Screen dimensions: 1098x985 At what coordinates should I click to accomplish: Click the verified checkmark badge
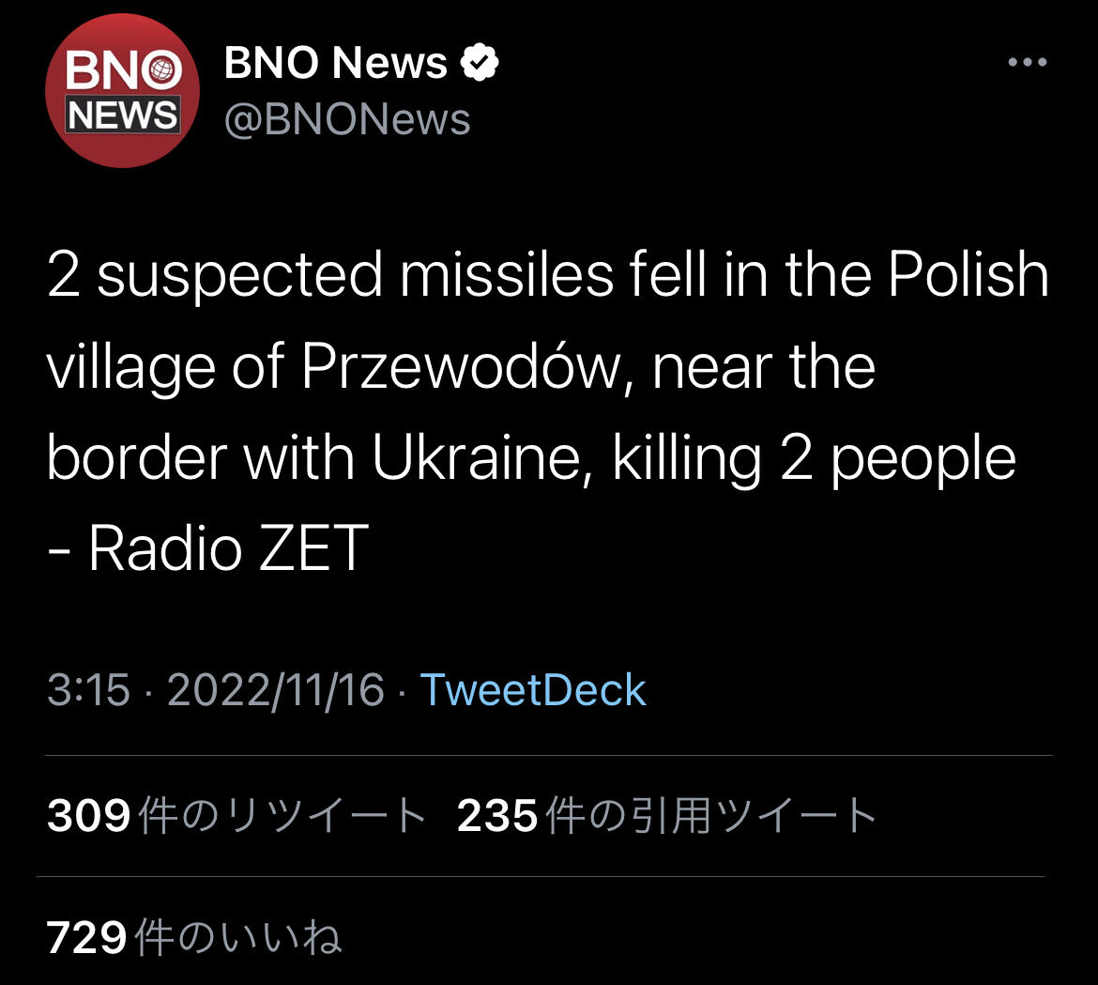tap(480, 64)
